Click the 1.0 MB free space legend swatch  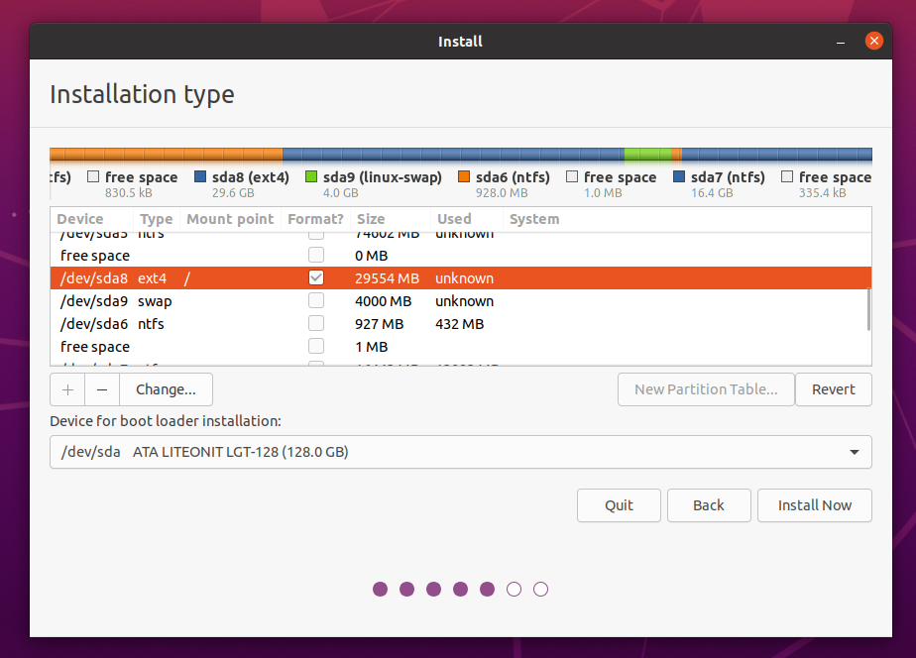point(572,176)
